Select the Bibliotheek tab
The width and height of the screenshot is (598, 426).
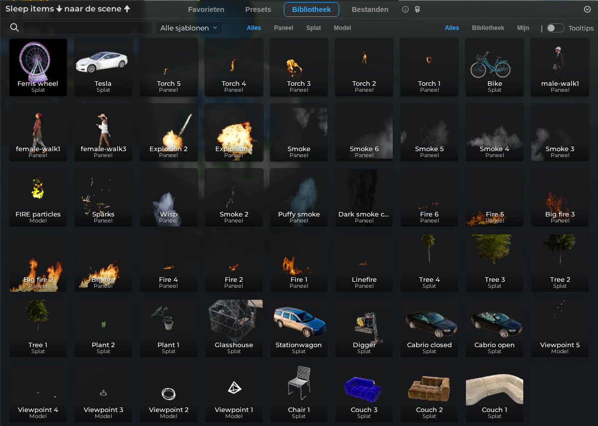pos(311,9)
